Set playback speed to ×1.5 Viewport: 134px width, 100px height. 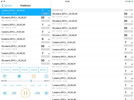click(39, 85)
